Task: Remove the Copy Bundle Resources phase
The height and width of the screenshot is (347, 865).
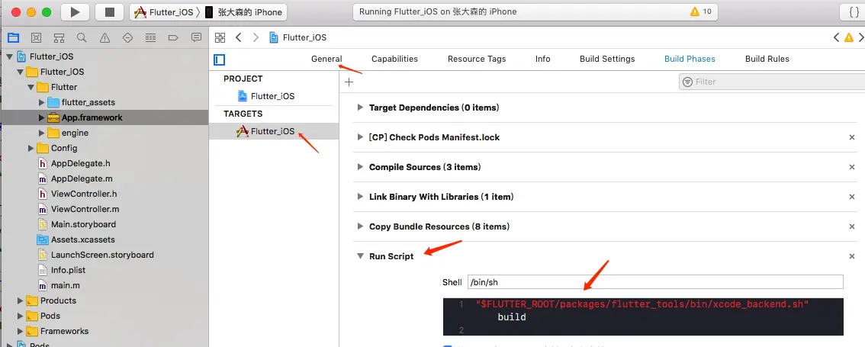Action: 852,227
